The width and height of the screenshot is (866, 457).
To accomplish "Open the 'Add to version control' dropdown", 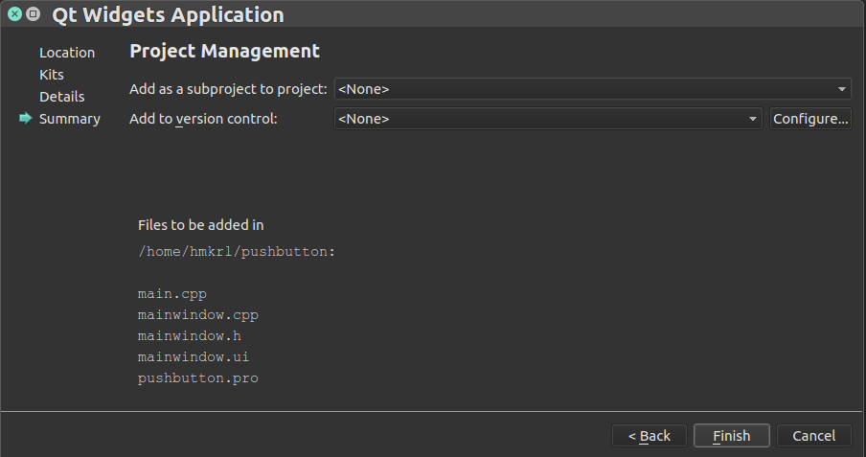I will tap(548, 119).
